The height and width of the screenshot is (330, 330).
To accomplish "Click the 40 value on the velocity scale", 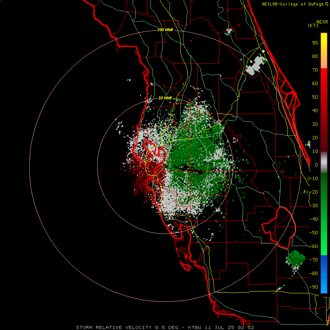I will (x=315, y=110).
